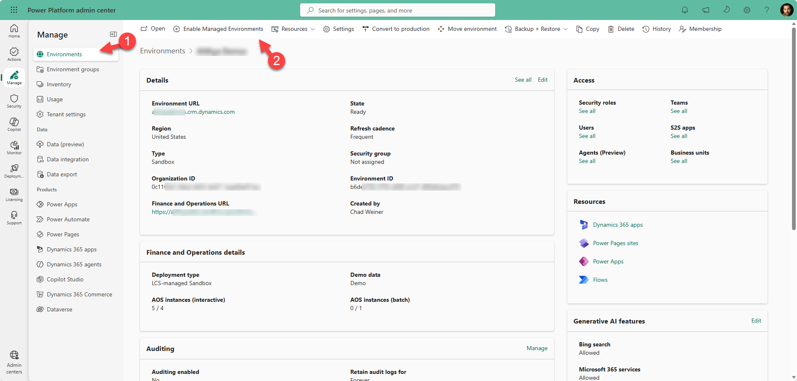
Task: Open Power Apps in Products list
Action: coord(75,204)
